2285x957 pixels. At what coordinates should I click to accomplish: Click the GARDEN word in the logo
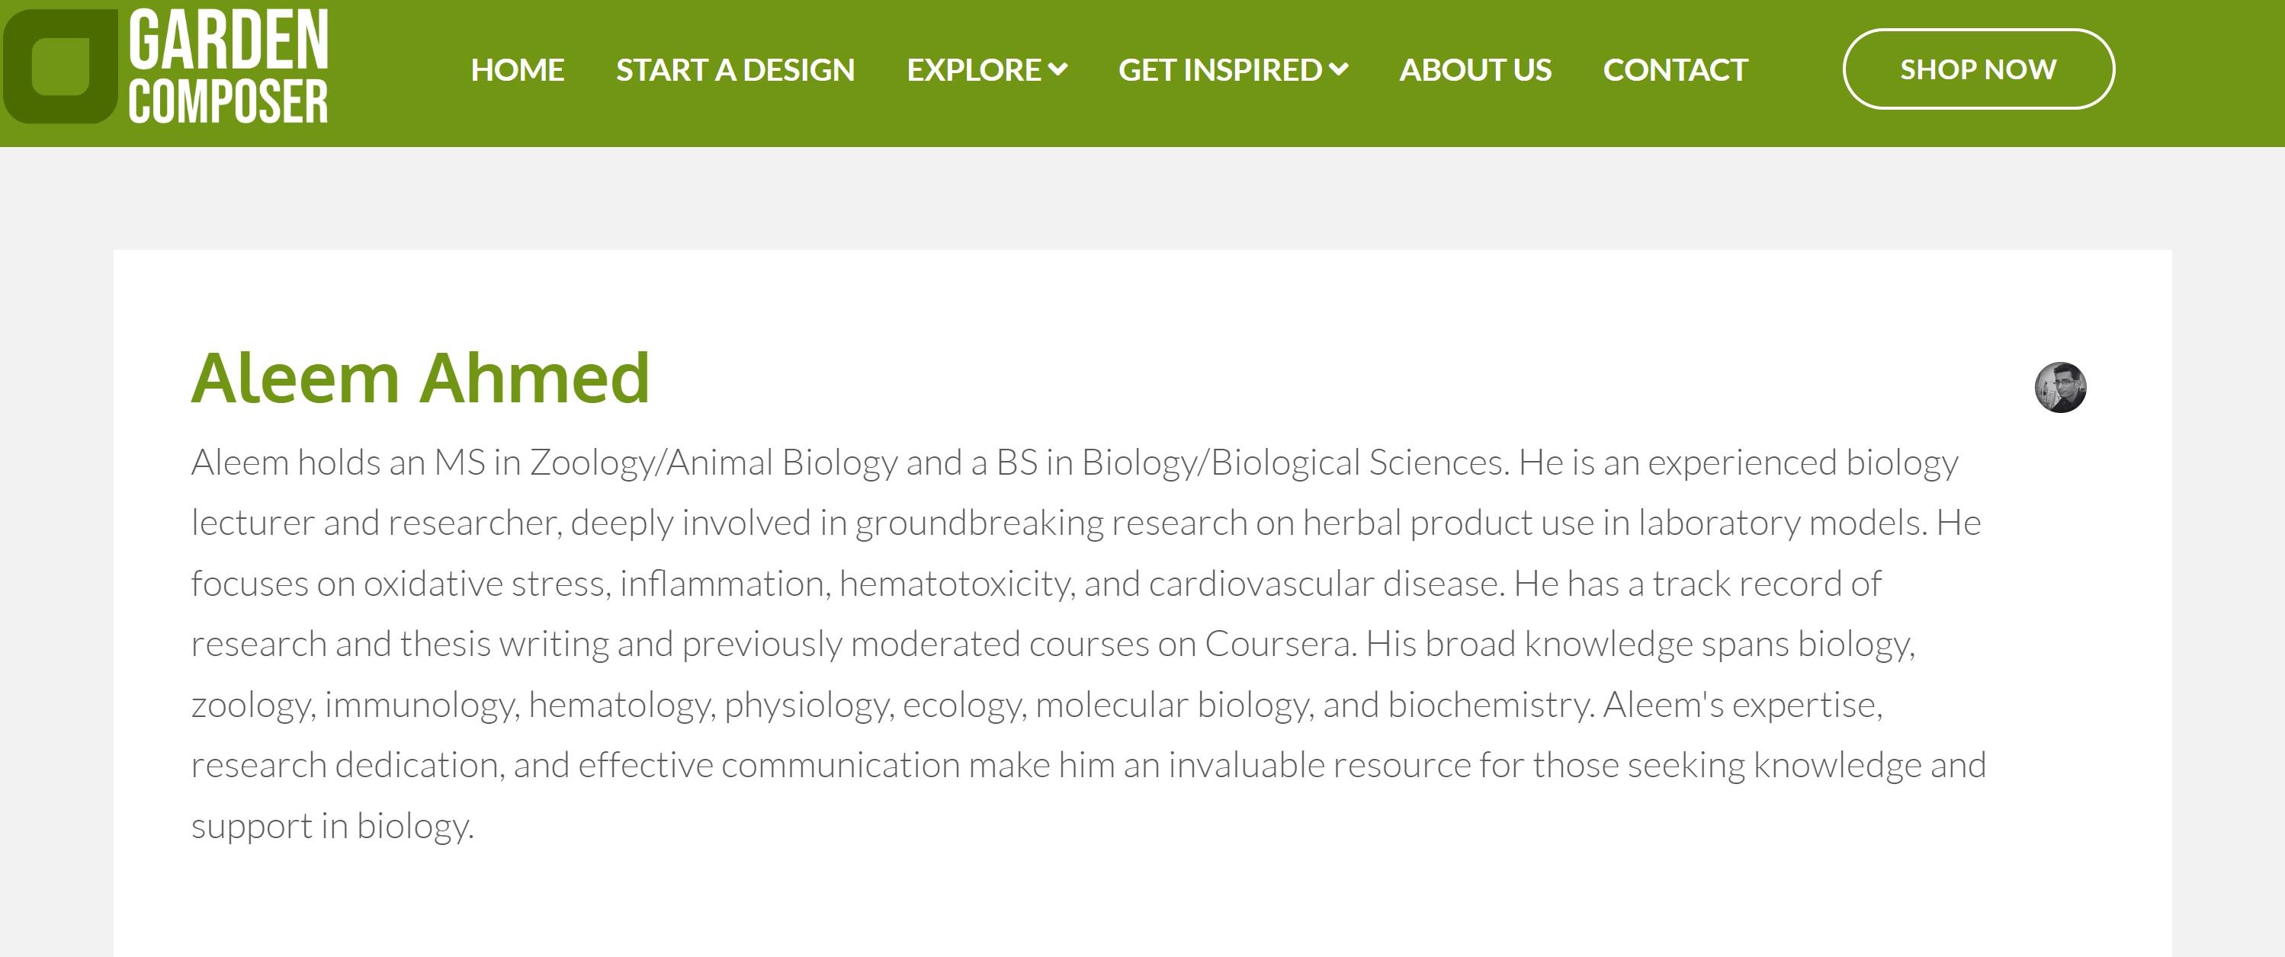point(228,40)
